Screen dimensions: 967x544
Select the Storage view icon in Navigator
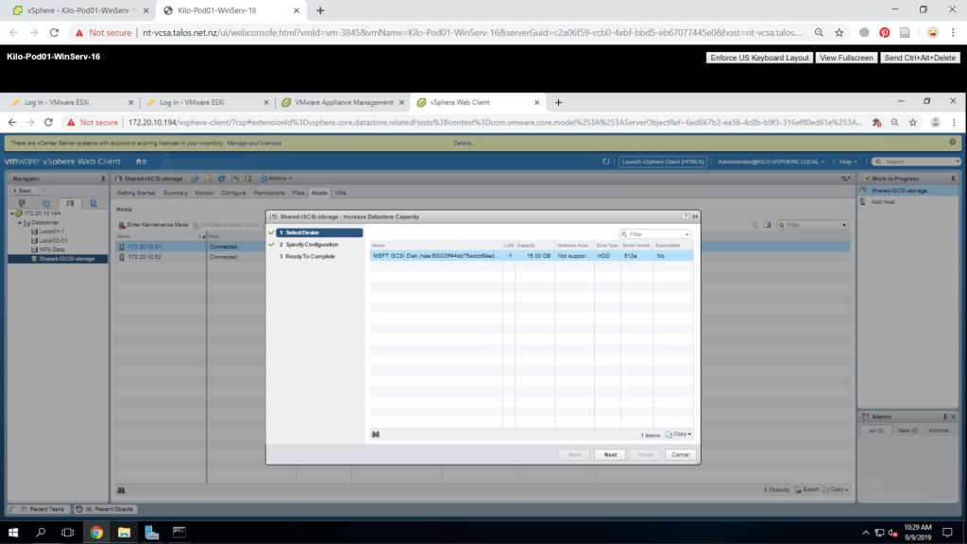[x=69, y=203]
